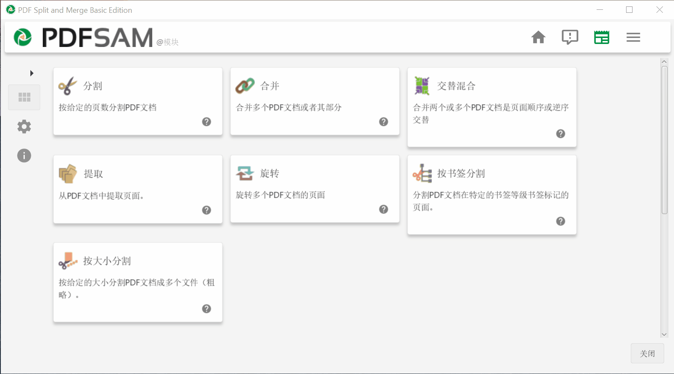The image size is (674, 374).
Task: Open the news speech-bubble icon
Action: (x=570, y=37)
